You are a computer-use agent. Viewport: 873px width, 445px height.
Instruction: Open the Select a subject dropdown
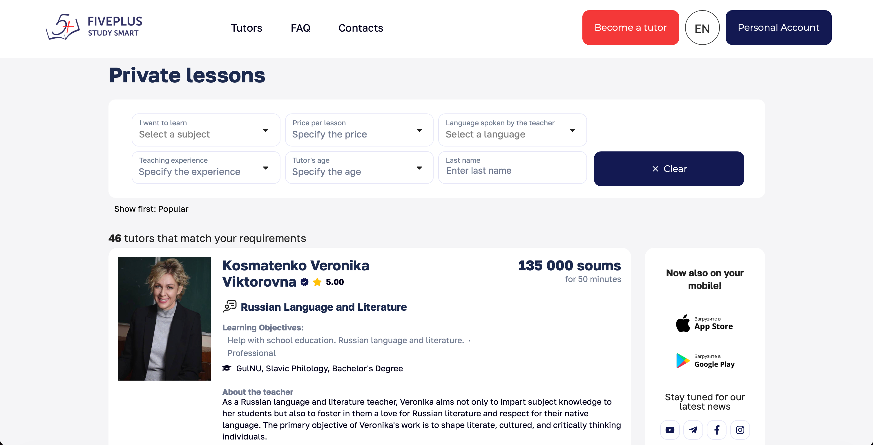[x=206, y=130]
